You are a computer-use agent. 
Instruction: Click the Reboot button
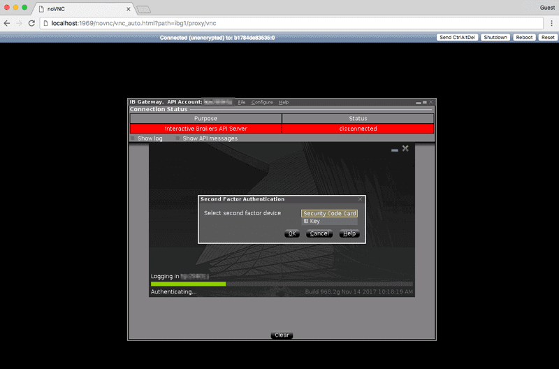[524, 38]
